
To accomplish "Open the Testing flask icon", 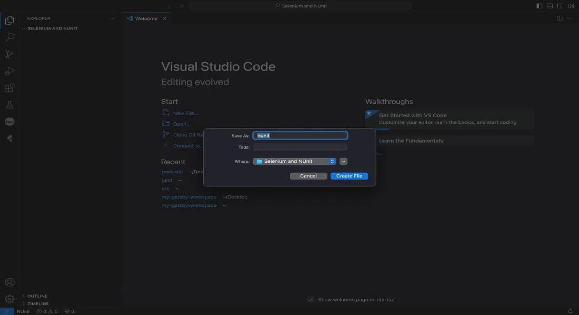I will (9, 104).
